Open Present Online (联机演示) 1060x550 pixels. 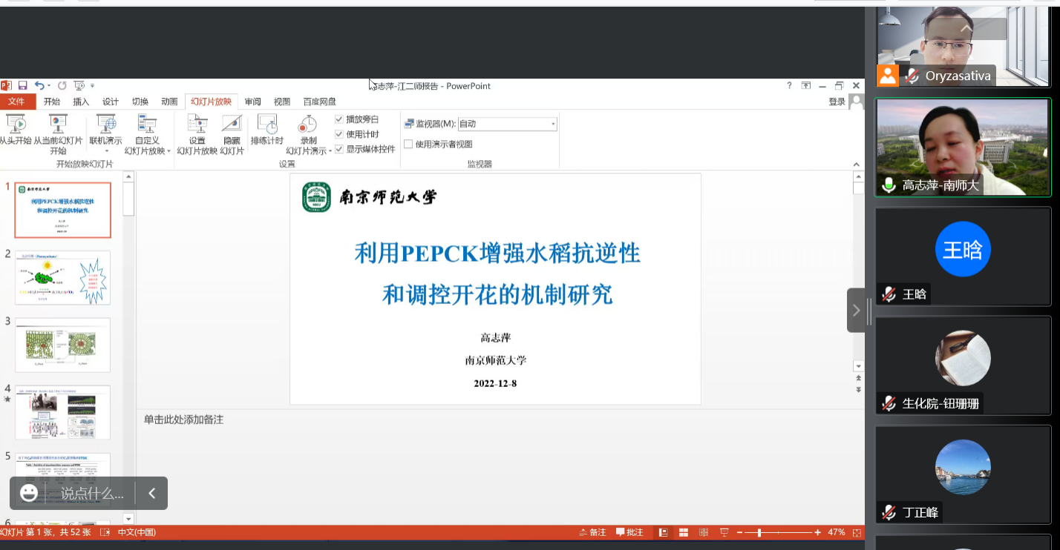(106, 130)
